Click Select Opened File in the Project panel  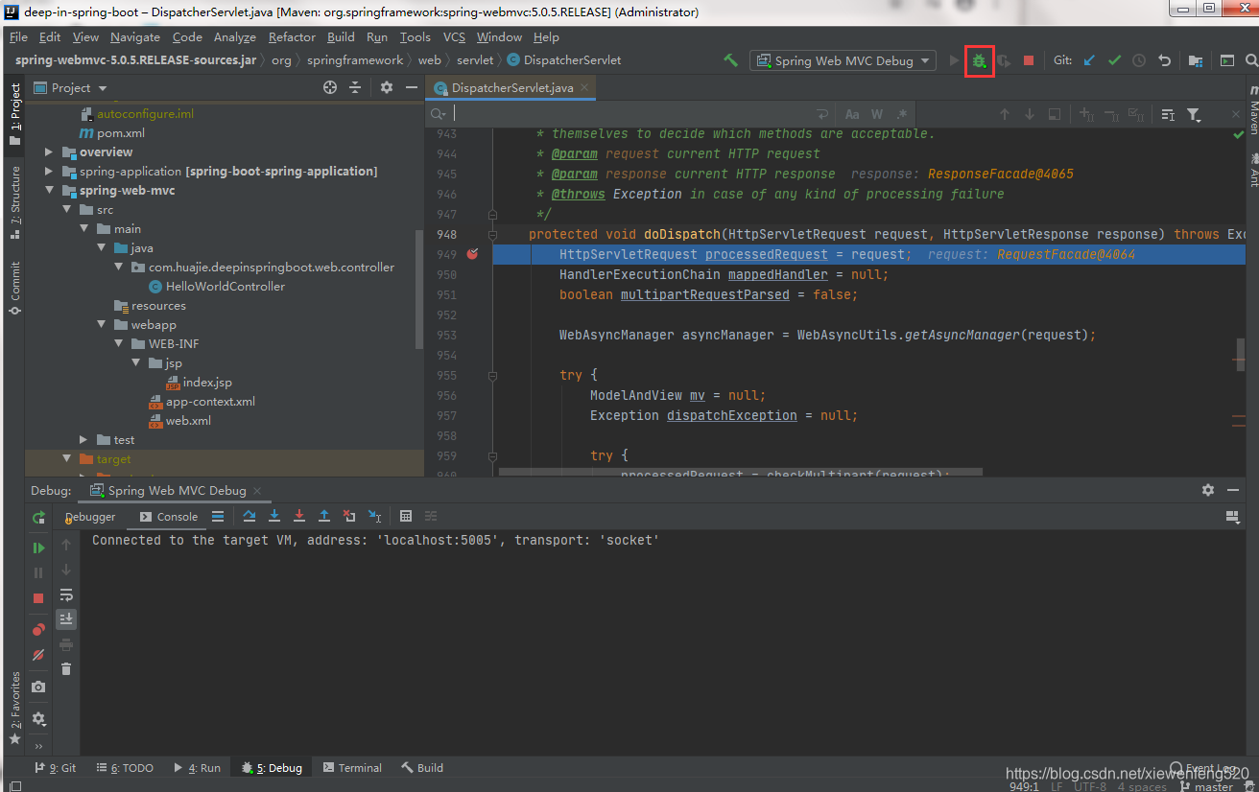point(330,87)
